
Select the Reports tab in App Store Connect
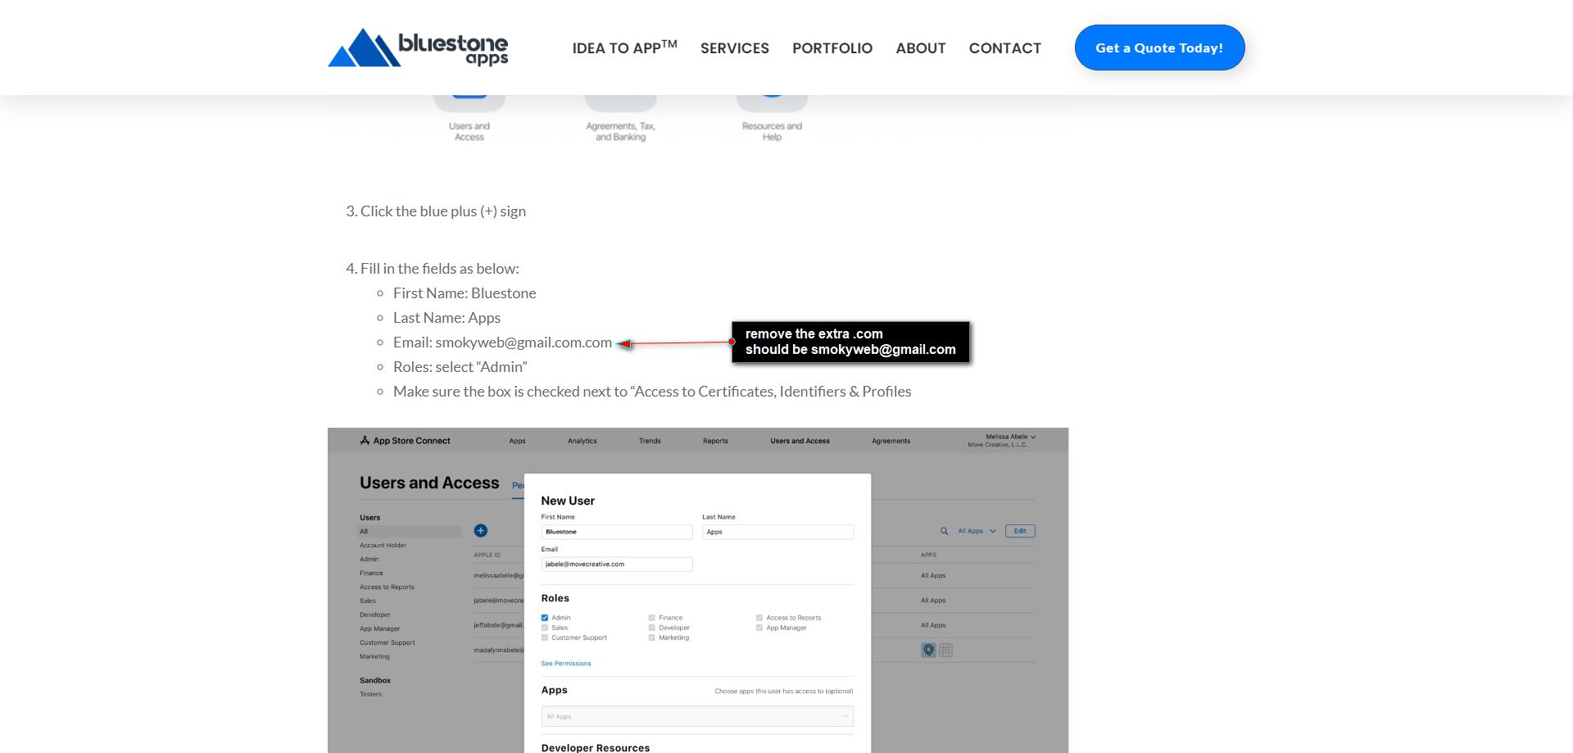[x=715, y=441]
